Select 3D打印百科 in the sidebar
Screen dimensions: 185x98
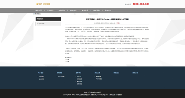point(48,24)
